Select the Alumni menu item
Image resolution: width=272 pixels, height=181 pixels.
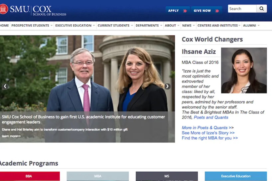click(x=251, y=26)
